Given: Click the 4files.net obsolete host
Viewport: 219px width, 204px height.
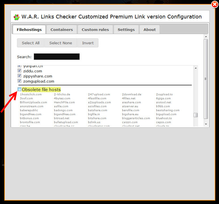Looking at the screenshot, I should tap(129, 98).
